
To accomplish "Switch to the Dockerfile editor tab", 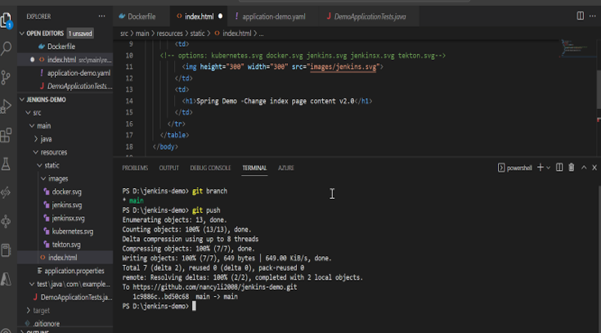I will point(143,16).
